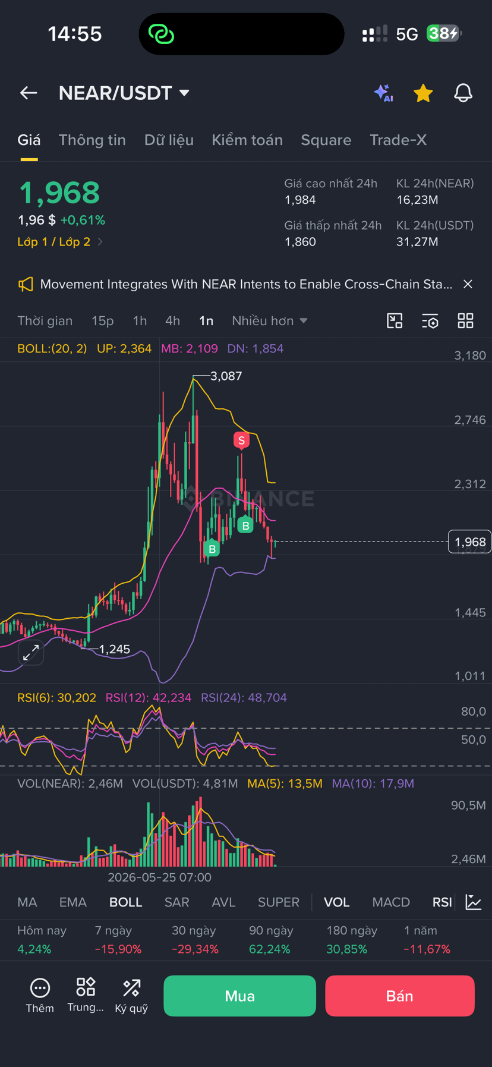Open the AI sparkle assistant icon
The width and height of the screenshot is (492, 1067).
(384, 93)
